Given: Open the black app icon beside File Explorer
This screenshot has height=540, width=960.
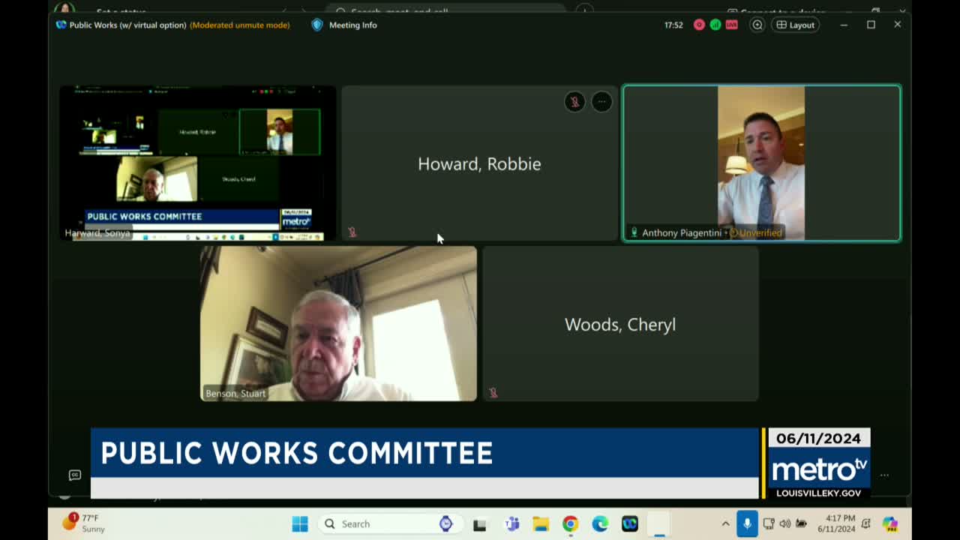Looking at the screenshot, I should click(x=480, y=524).
